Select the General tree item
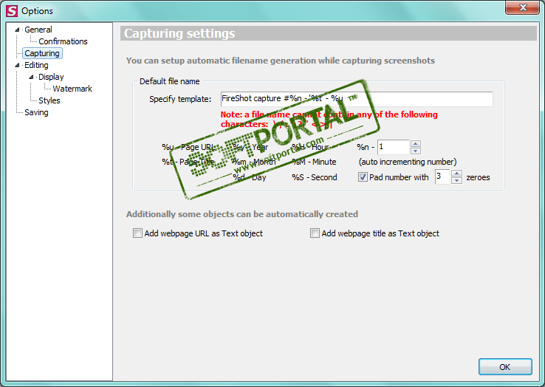Screen dimensions: 545x387 pos(38,30)
